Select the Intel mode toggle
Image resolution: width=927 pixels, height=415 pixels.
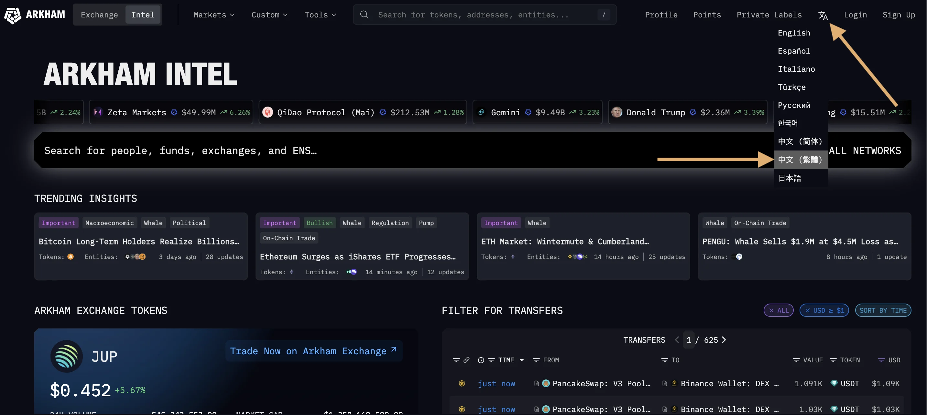[x=143, y=15]
